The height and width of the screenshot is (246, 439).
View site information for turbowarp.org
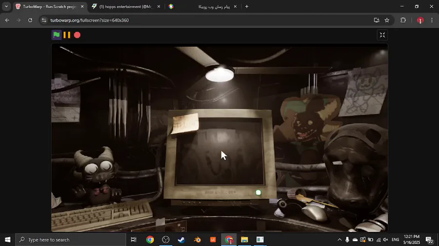pyautogui.click(x=44, y=20)
